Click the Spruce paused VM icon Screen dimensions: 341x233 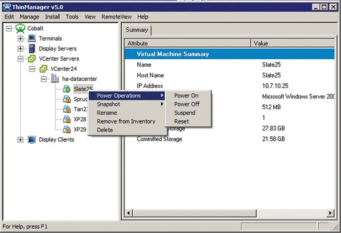(67, 99)
